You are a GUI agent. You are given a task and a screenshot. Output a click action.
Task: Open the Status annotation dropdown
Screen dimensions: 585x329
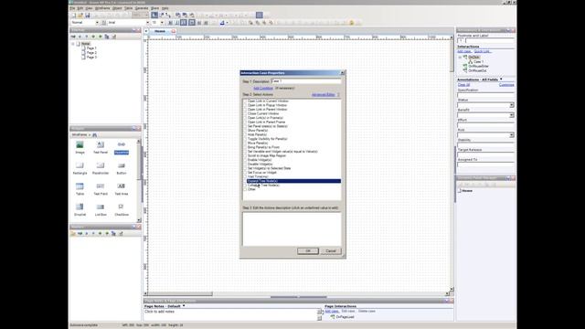click(512, 106)
